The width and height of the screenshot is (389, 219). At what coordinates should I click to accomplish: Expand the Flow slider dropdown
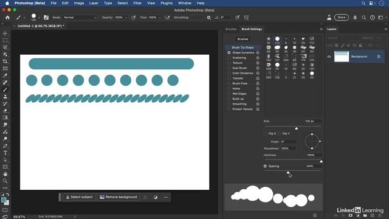coord(160,18)
